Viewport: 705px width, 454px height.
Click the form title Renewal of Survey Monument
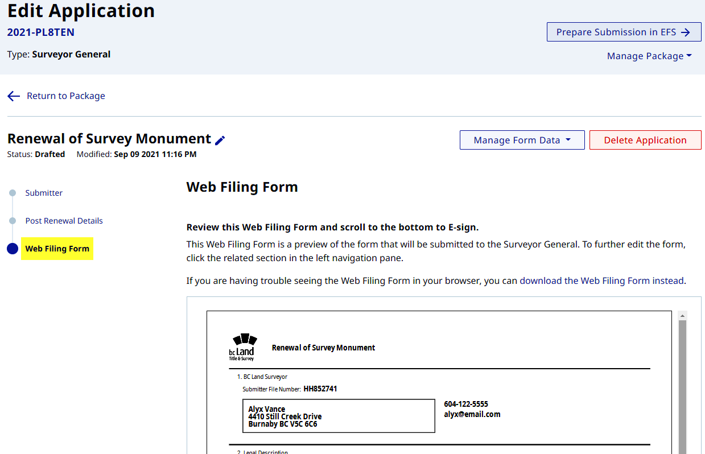coord(324,348)
